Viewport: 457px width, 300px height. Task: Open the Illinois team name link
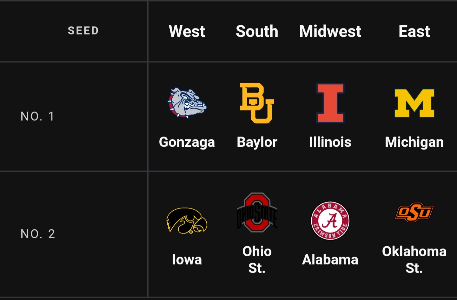tap(330, 142)
